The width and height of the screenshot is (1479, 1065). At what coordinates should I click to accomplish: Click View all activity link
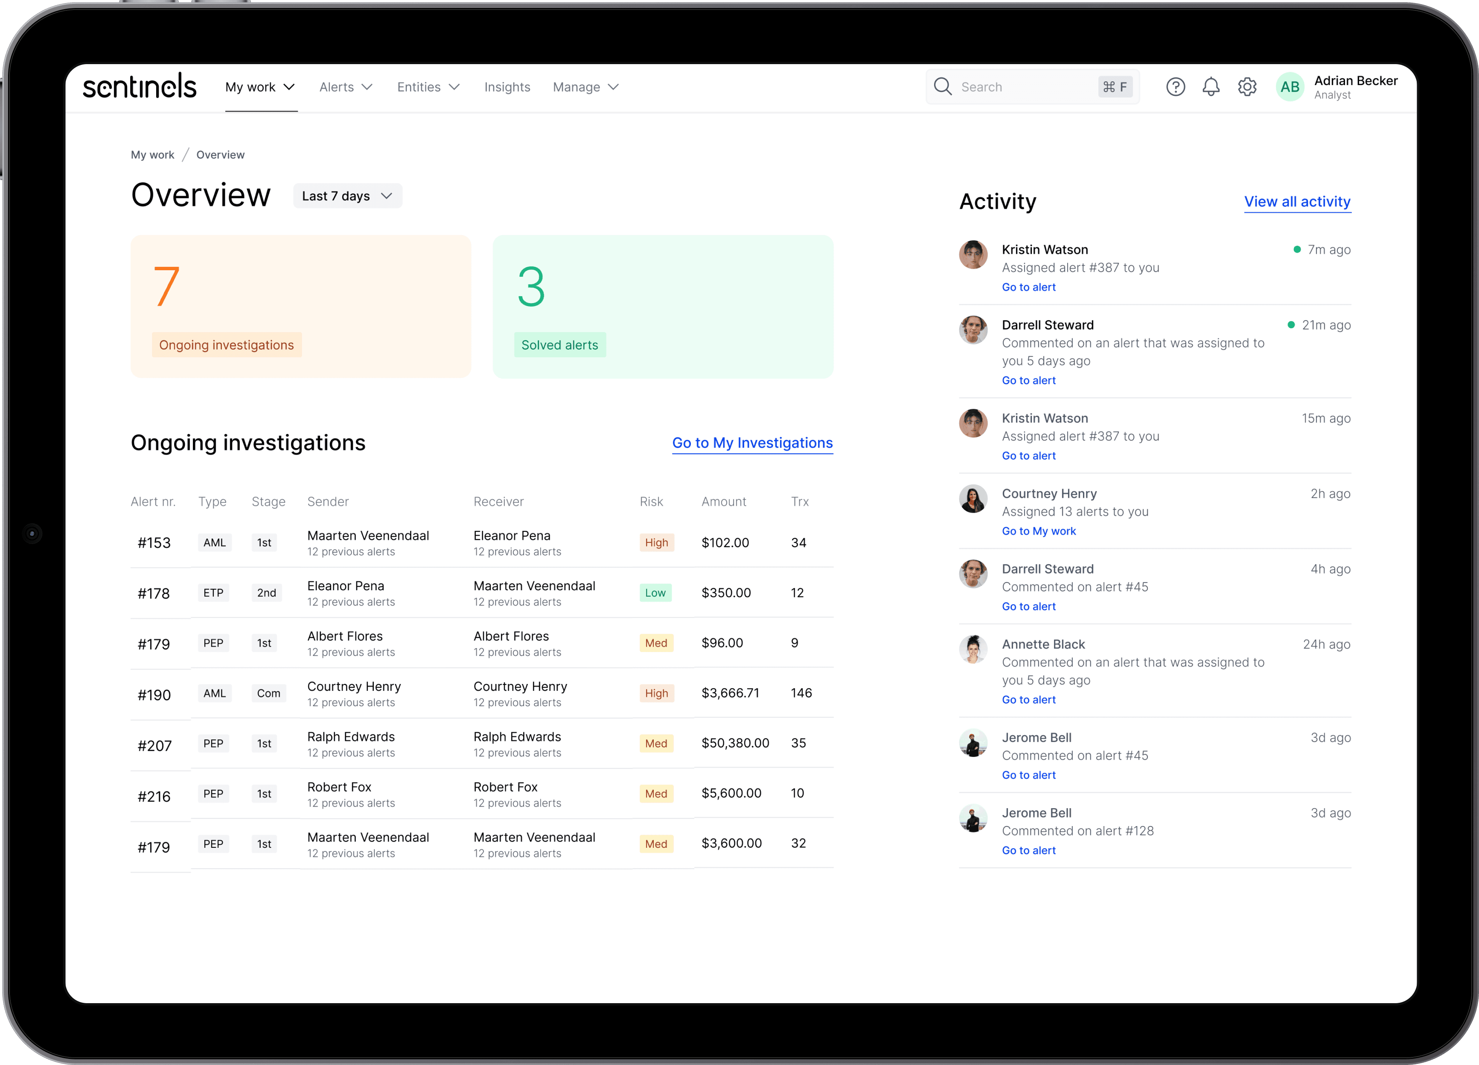(1296, 202)
